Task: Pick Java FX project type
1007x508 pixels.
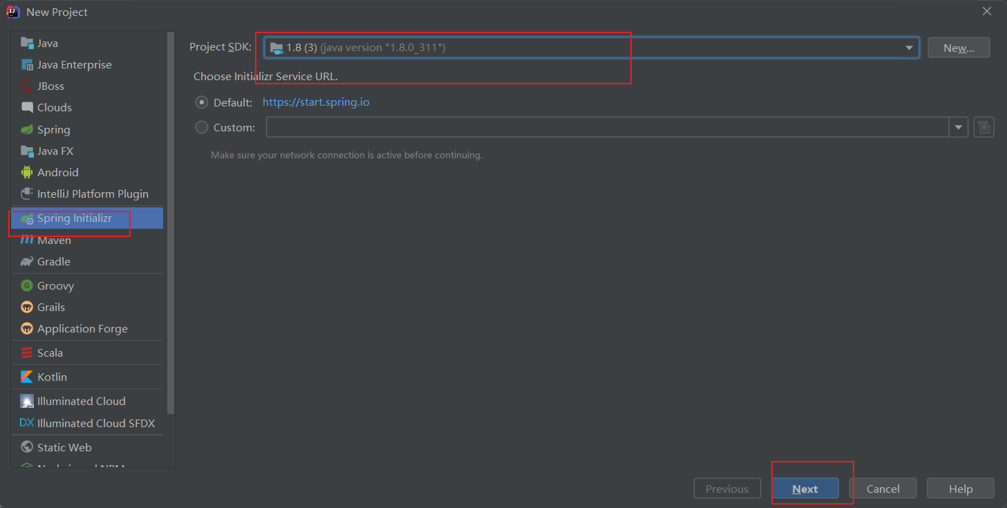Action: click(87, 151)
